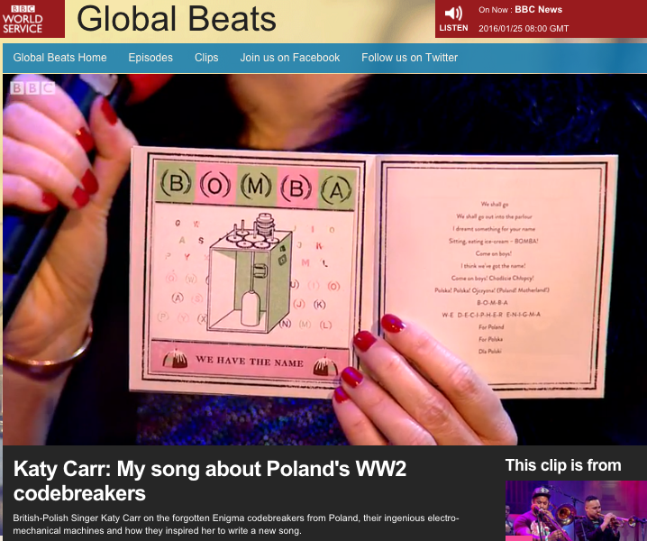
Task: Click the BBC watermark in the video
Action: pyautogui.click(x=32, y=87)
